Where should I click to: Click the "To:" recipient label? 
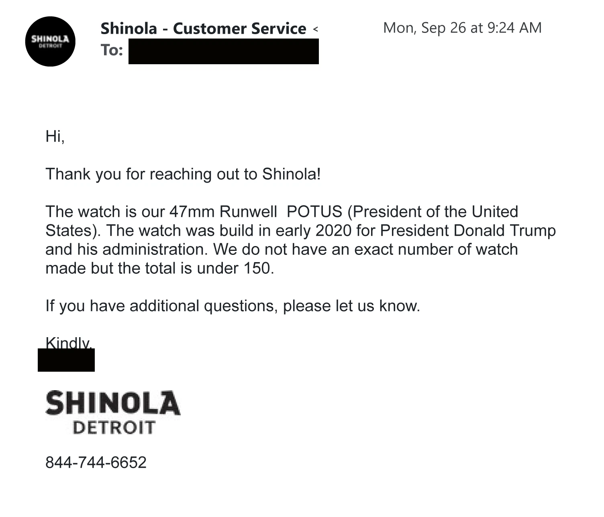112,50
